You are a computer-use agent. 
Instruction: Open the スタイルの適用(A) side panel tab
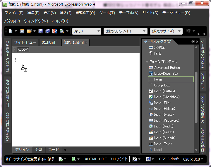[203, 110]
